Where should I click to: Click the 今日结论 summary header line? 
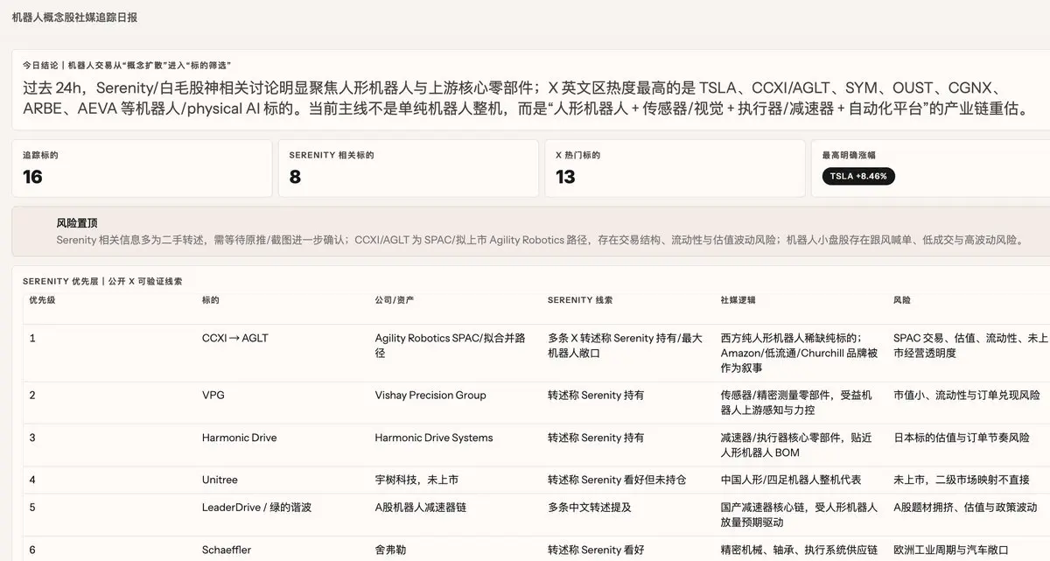pos(126,65)
